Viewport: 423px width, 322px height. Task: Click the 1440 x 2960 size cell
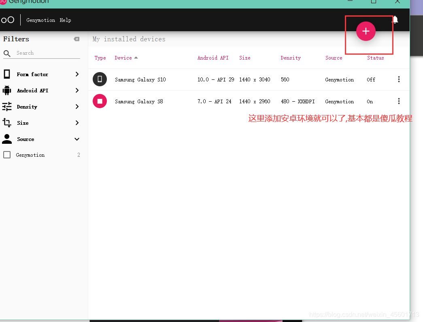(x=255, y=102)
